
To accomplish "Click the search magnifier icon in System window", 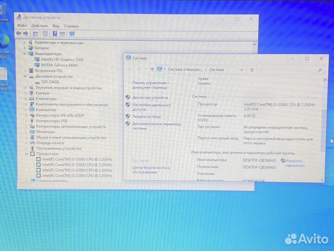I will (320, 70).
